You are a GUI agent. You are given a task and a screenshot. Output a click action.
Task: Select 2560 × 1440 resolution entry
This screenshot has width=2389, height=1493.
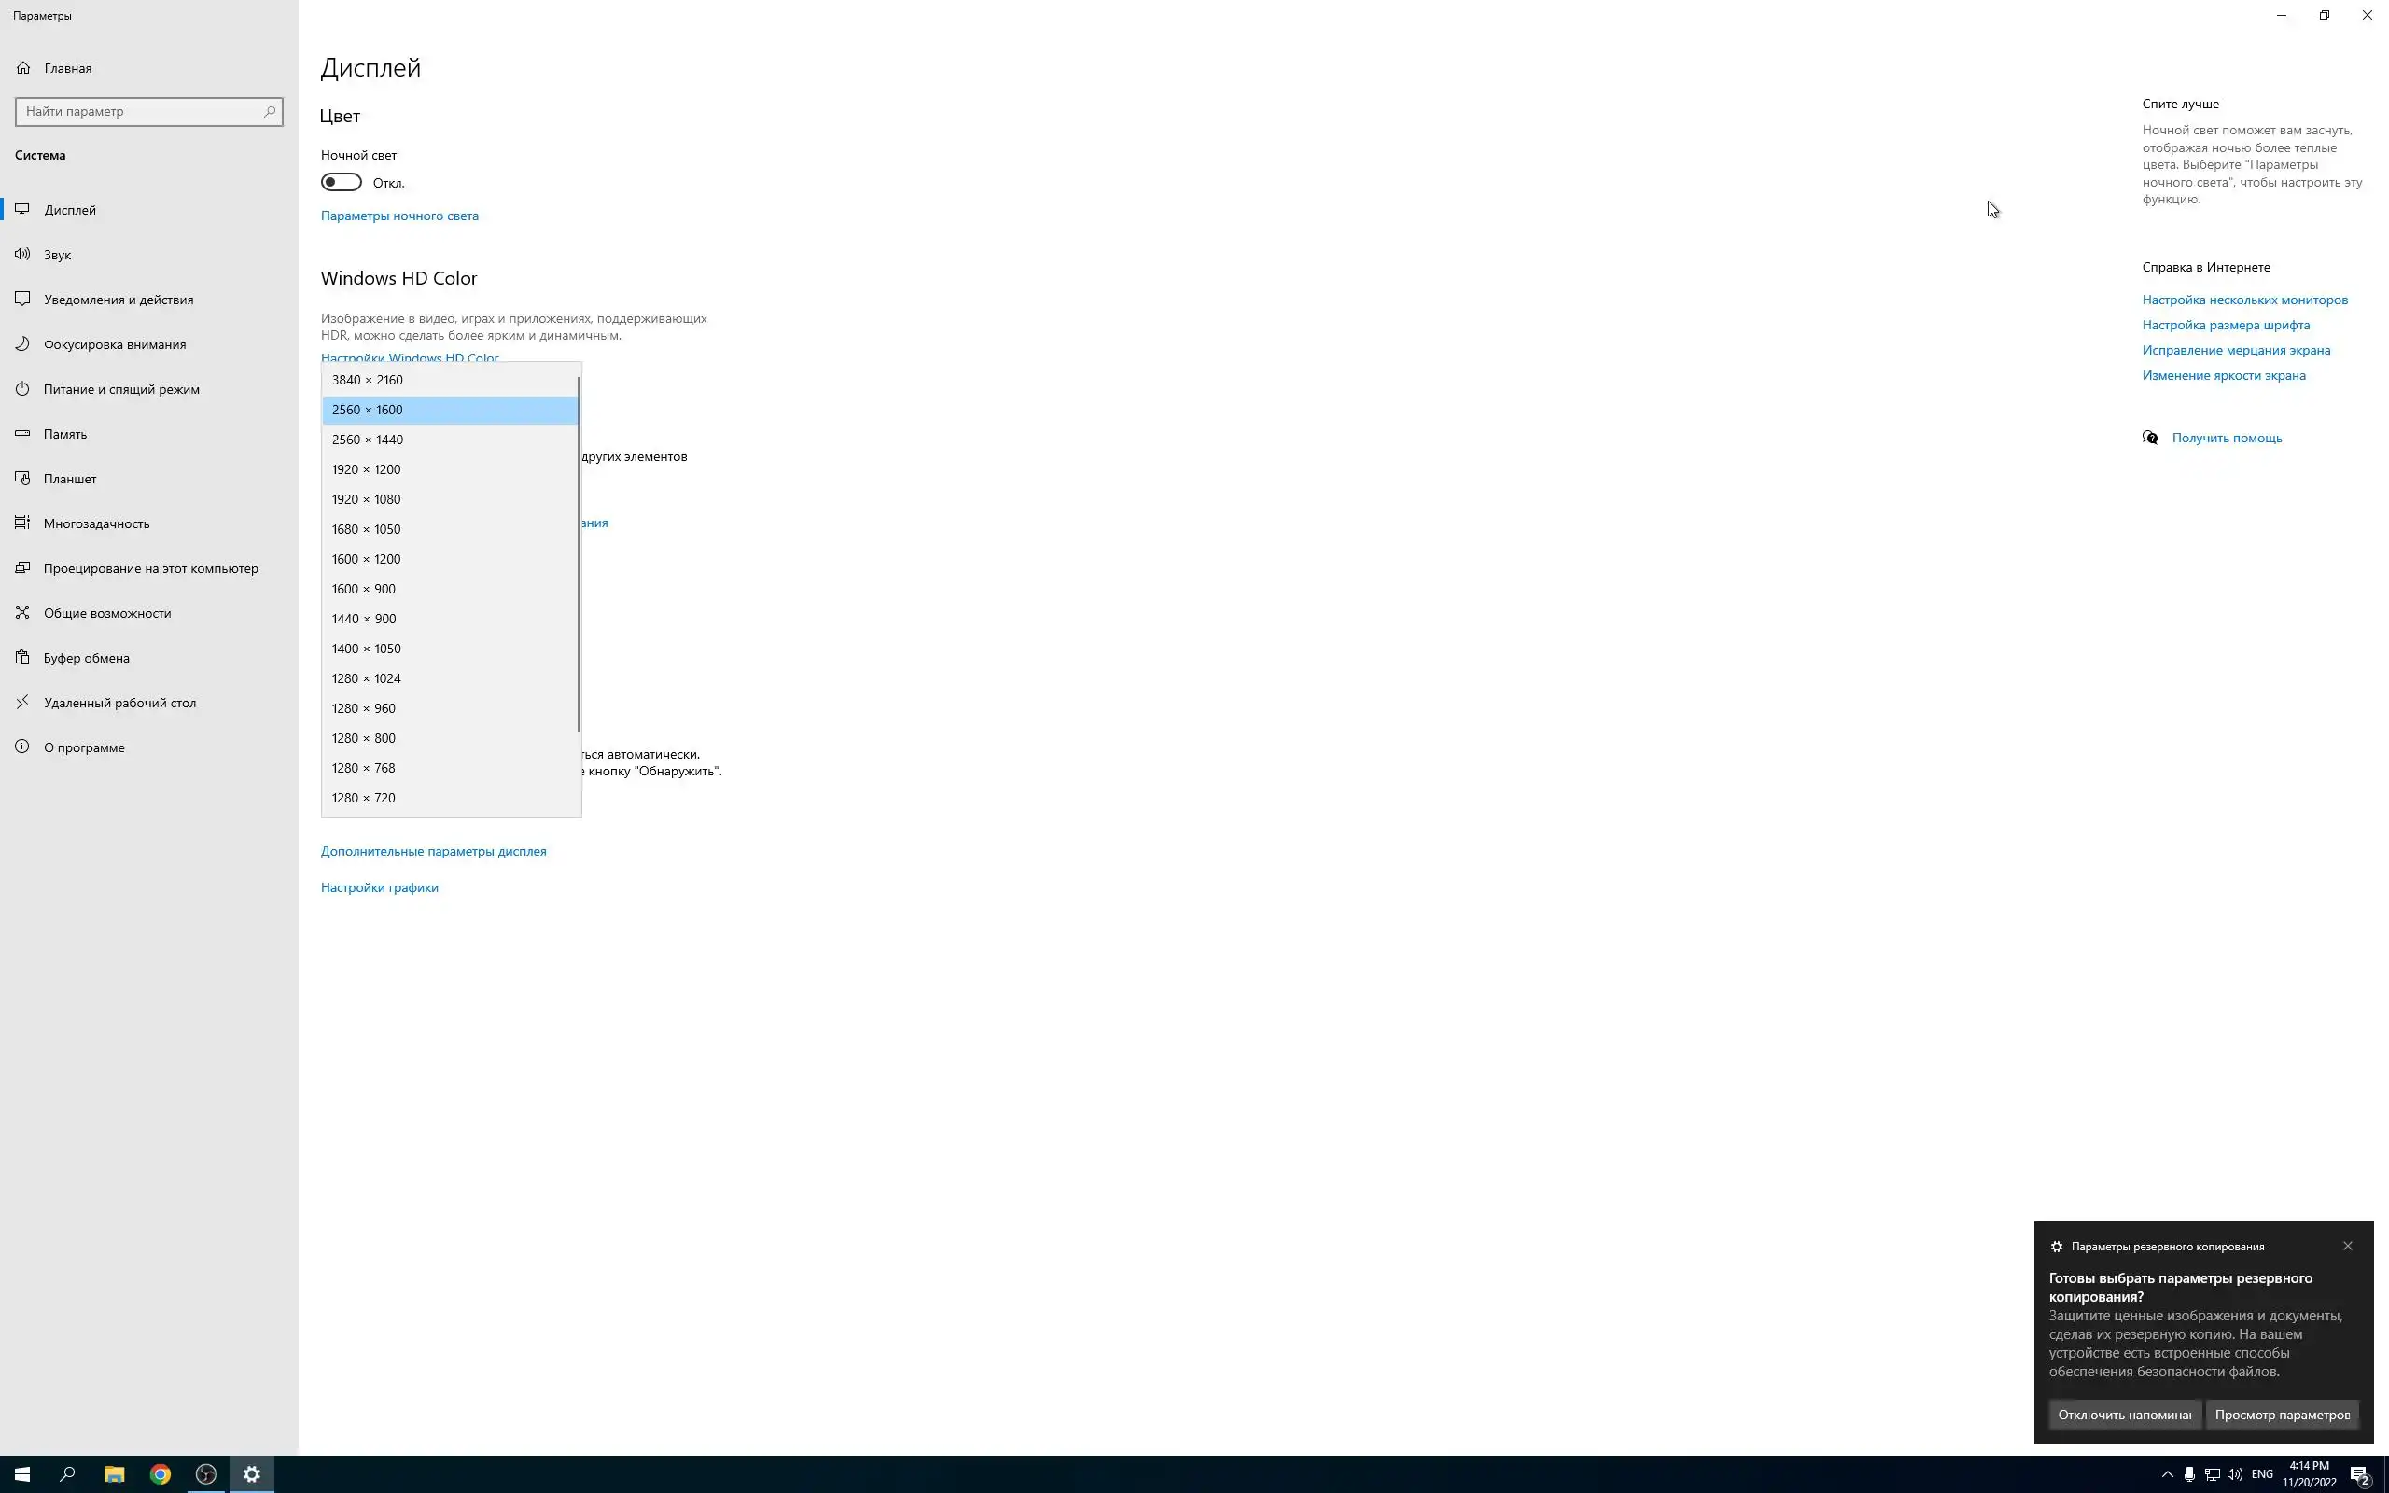(x=368, y=440)
